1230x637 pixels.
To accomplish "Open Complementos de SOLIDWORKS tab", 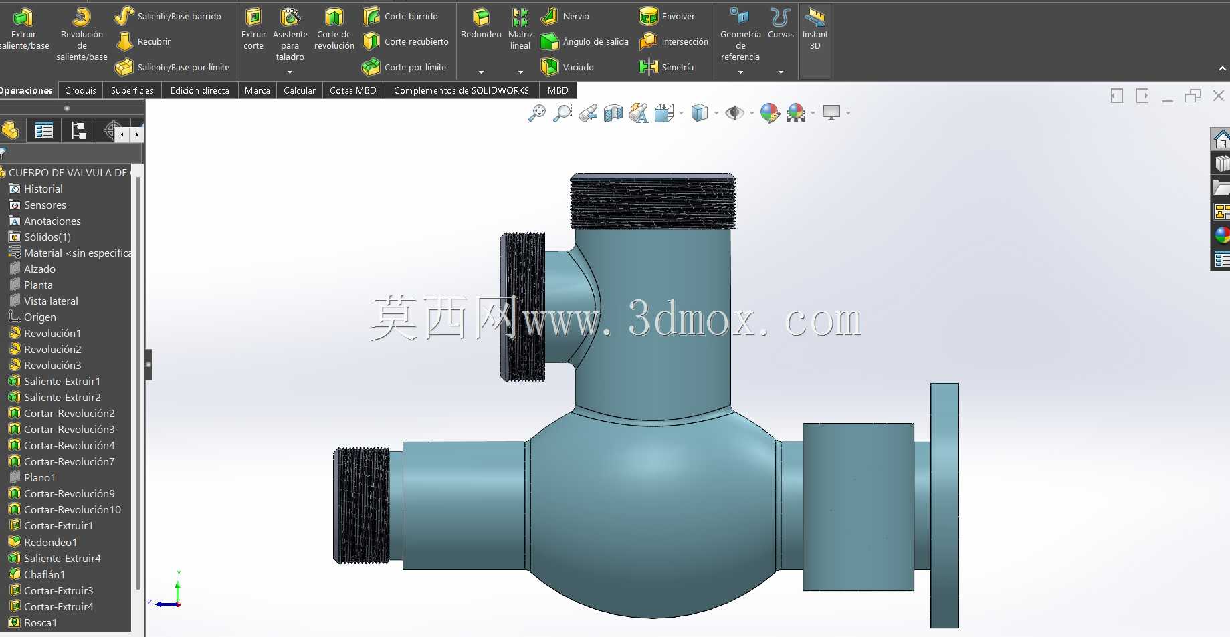I will [x=461, y=90].
